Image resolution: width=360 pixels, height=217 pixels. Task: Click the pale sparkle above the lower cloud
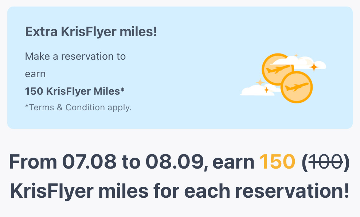click(259, 82)
